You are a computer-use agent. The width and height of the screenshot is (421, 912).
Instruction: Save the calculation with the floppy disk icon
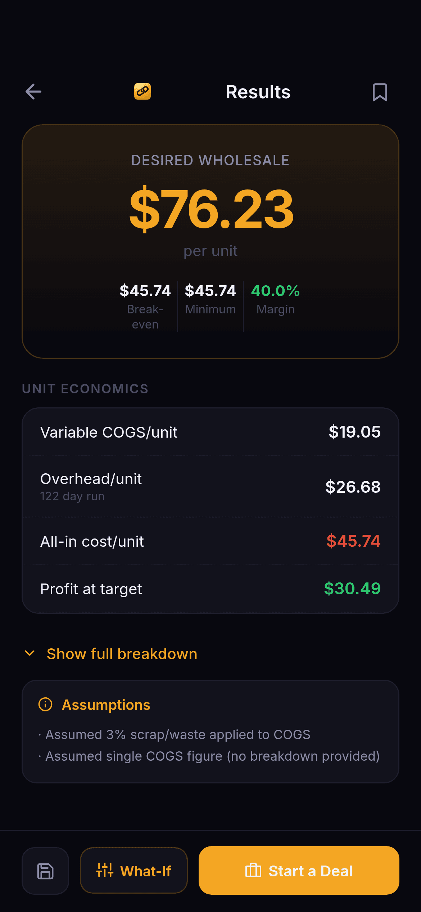45,871
